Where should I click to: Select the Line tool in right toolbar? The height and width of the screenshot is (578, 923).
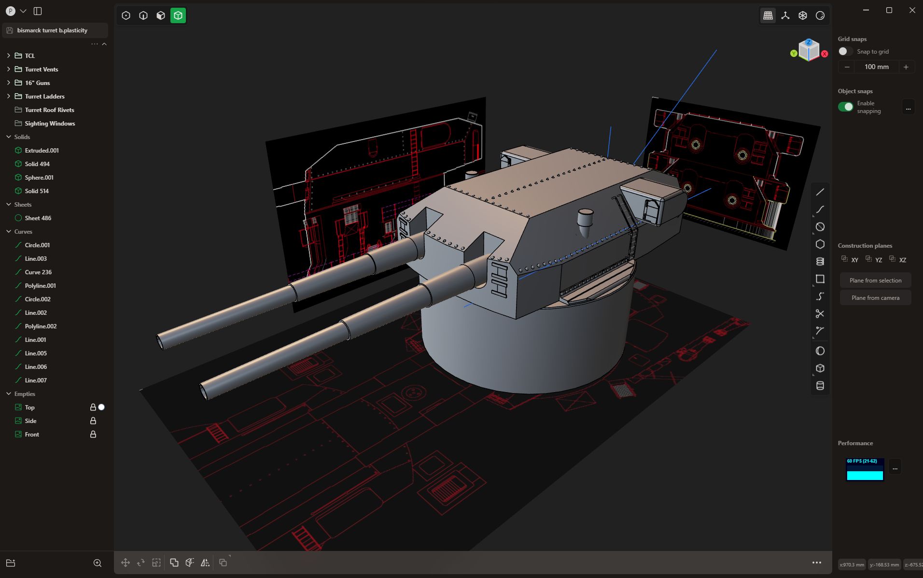point(820,192)
